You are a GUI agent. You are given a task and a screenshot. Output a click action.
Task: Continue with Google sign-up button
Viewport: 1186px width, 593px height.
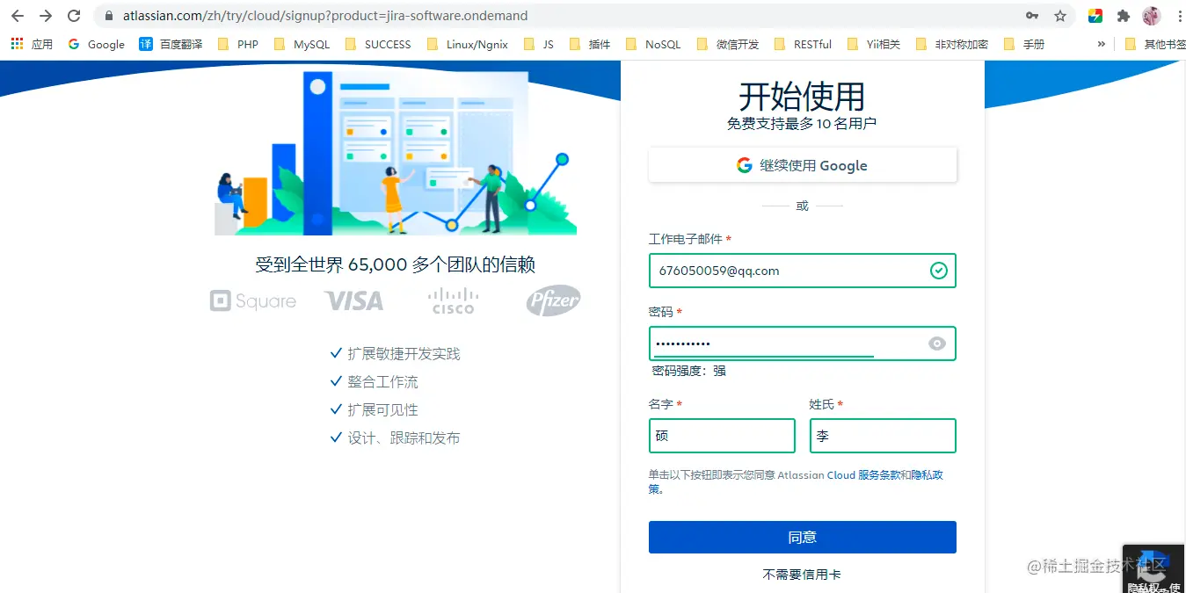point(803,165)
